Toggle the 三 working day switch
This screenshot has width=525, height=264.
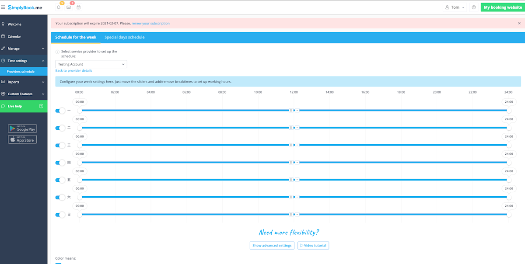(60, 145)
